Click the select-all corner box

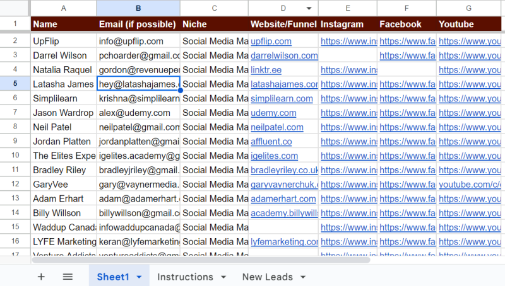(15, 8)
